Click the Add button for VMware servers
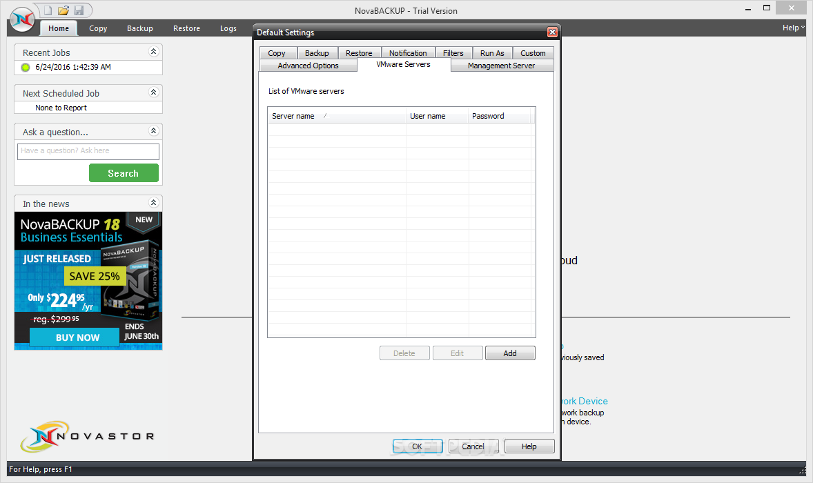This screenshot has width=813, height=483. click(x=510, y=353)
